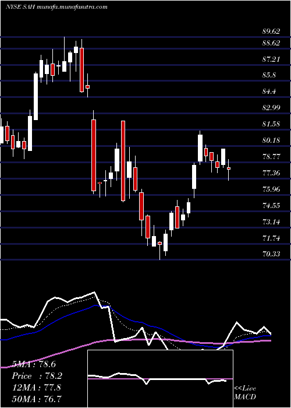Select the 88.62 price axis label
Image resolution: width=291 pixels, height=408 pixels.
click(x=271, y=43)
